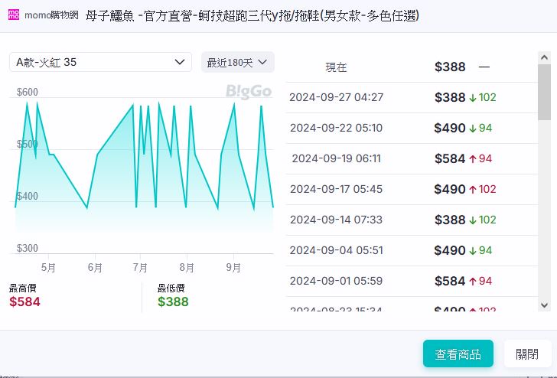Expand the 最近180天 time range selector
Screen dimensions: 557x378
pos(237,62)
